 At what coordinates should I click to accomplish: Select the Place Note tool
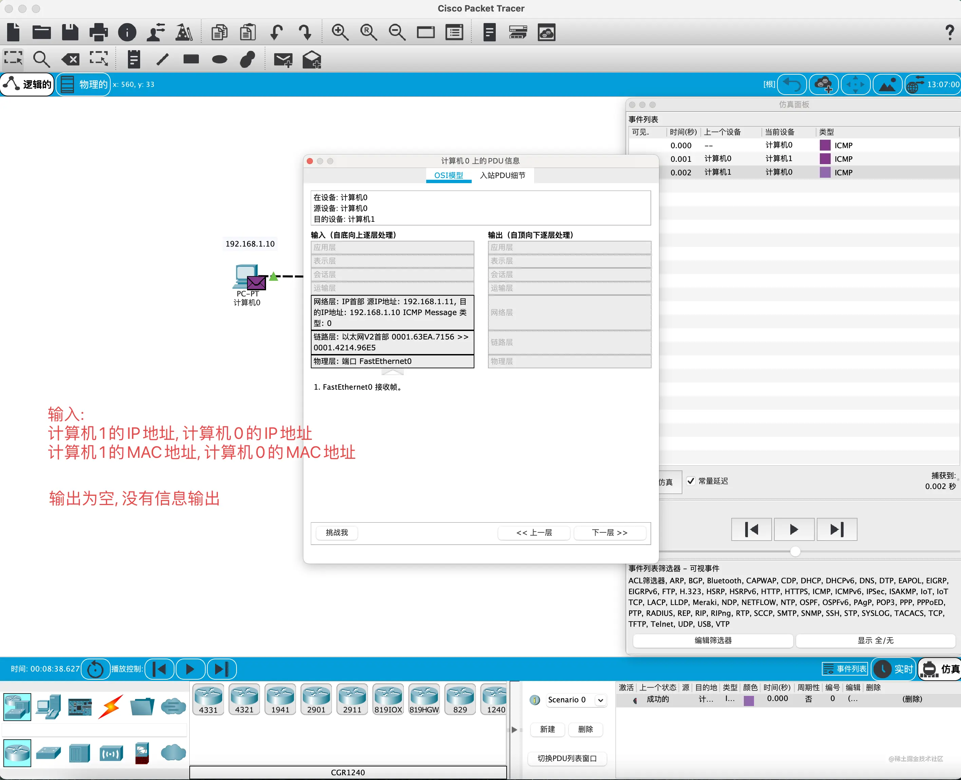(x=133, y=59)
